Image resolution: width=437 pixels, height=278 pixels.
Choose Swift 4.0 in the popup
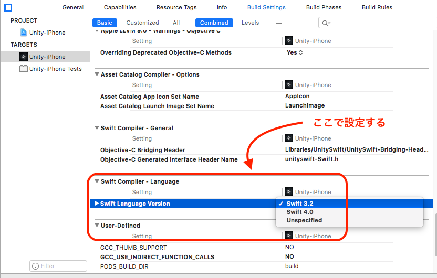tap(349, 212)
